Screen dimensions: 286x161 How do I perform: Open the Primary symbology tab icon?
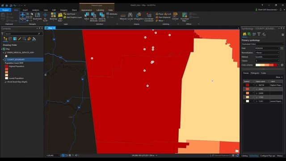tap(244, 34)
